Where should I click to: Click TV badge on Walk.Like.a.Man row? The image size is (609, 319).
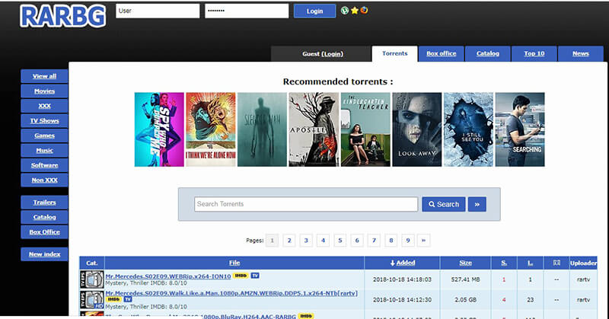[128, 299]
